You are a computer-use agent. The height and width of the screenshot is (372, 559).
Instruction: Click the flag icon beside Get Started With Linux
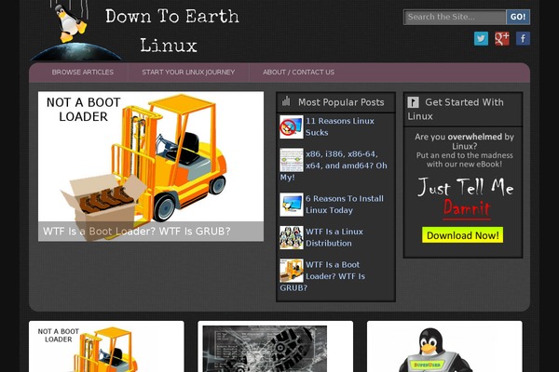413,102
